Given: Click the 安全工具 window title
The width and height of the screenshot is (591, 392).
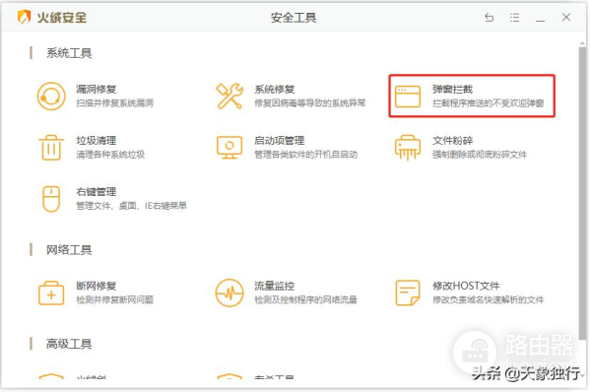Looking at the screenshot, I should tap(294, 18).
